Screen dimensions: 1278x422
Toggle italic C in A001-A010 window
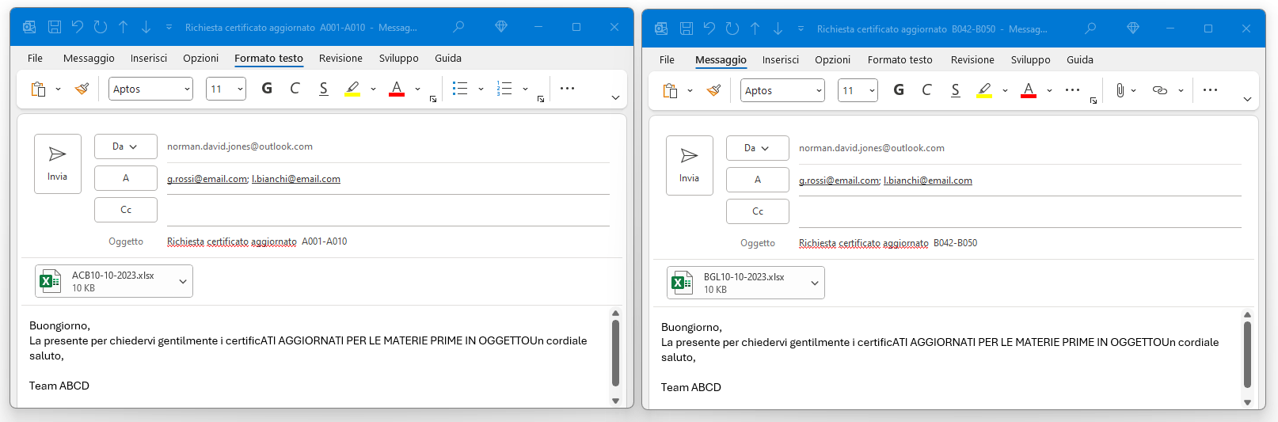(295, 89)
